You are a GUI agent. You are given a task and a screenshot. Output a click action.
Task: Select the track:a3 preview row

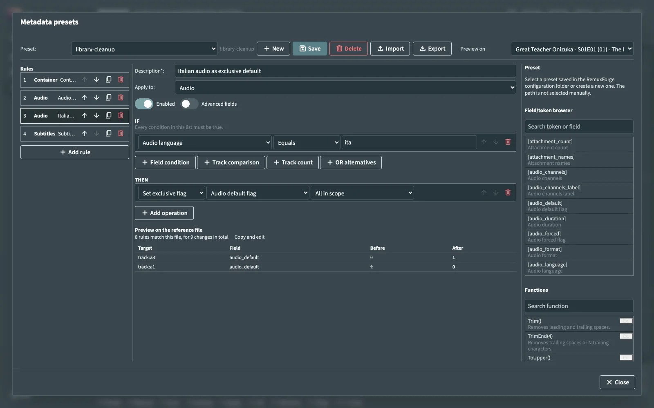point(325,257)
